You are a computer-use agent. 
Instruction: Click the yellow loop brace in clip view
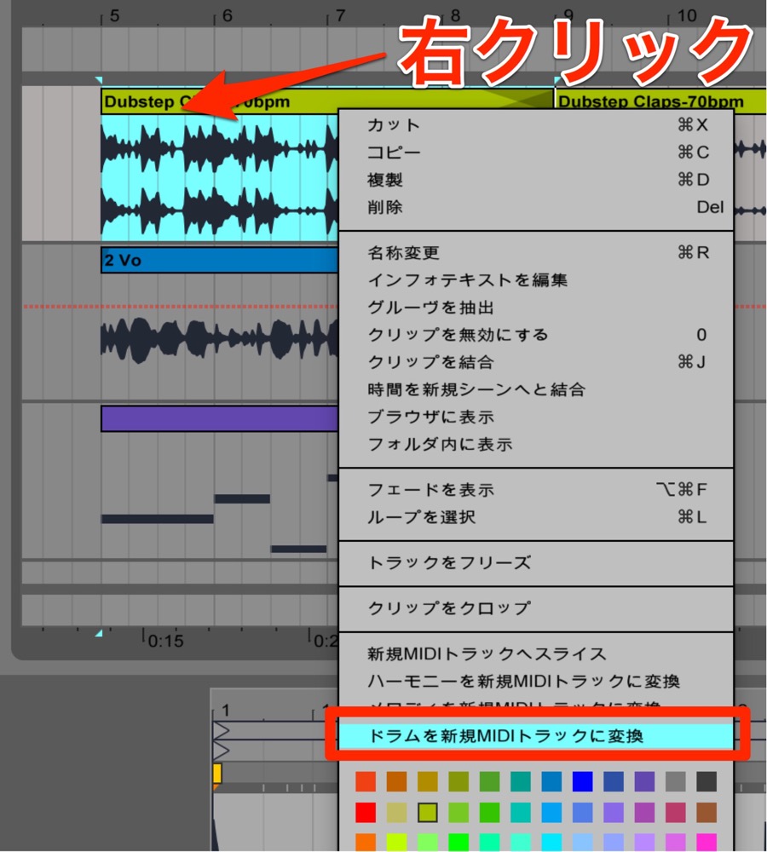(x=217, y=774)
